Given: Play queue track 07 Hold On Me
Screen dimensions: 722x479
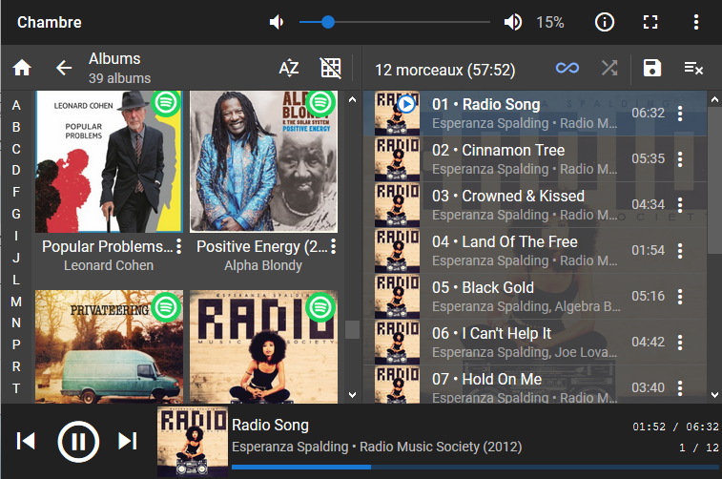Looking at the screenshot, I should click(x=535, y=385).
